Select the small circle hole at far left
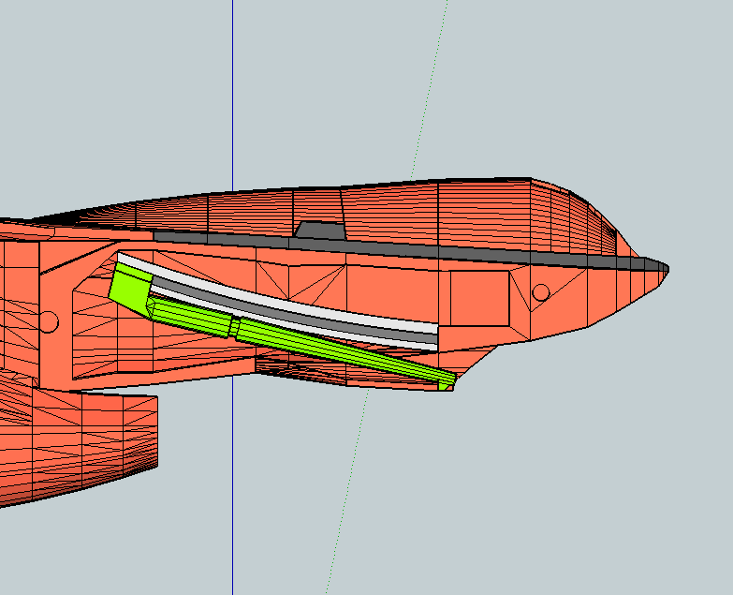 coord(49,322)
